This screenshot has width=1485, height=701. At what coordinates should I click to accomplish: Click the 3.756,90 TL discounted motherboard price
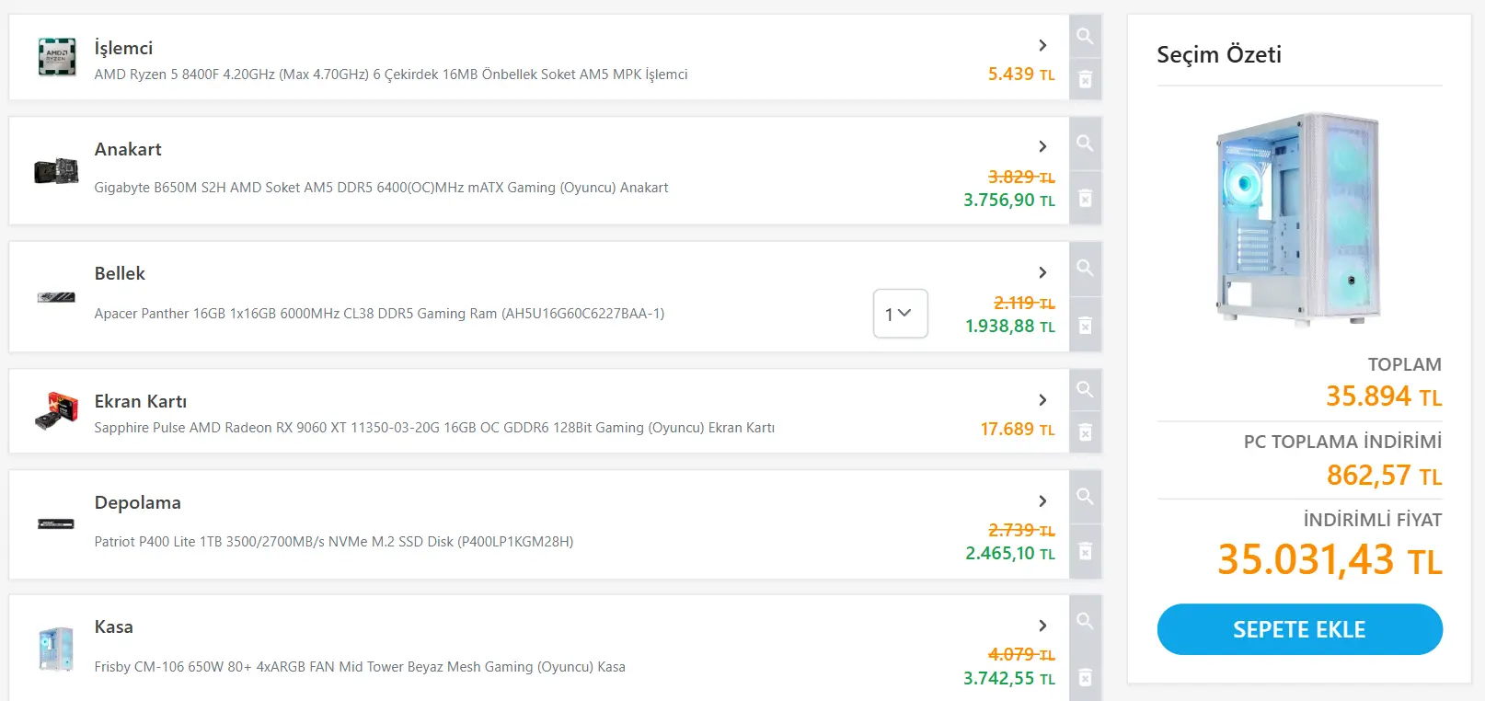tap(1009, 201)
